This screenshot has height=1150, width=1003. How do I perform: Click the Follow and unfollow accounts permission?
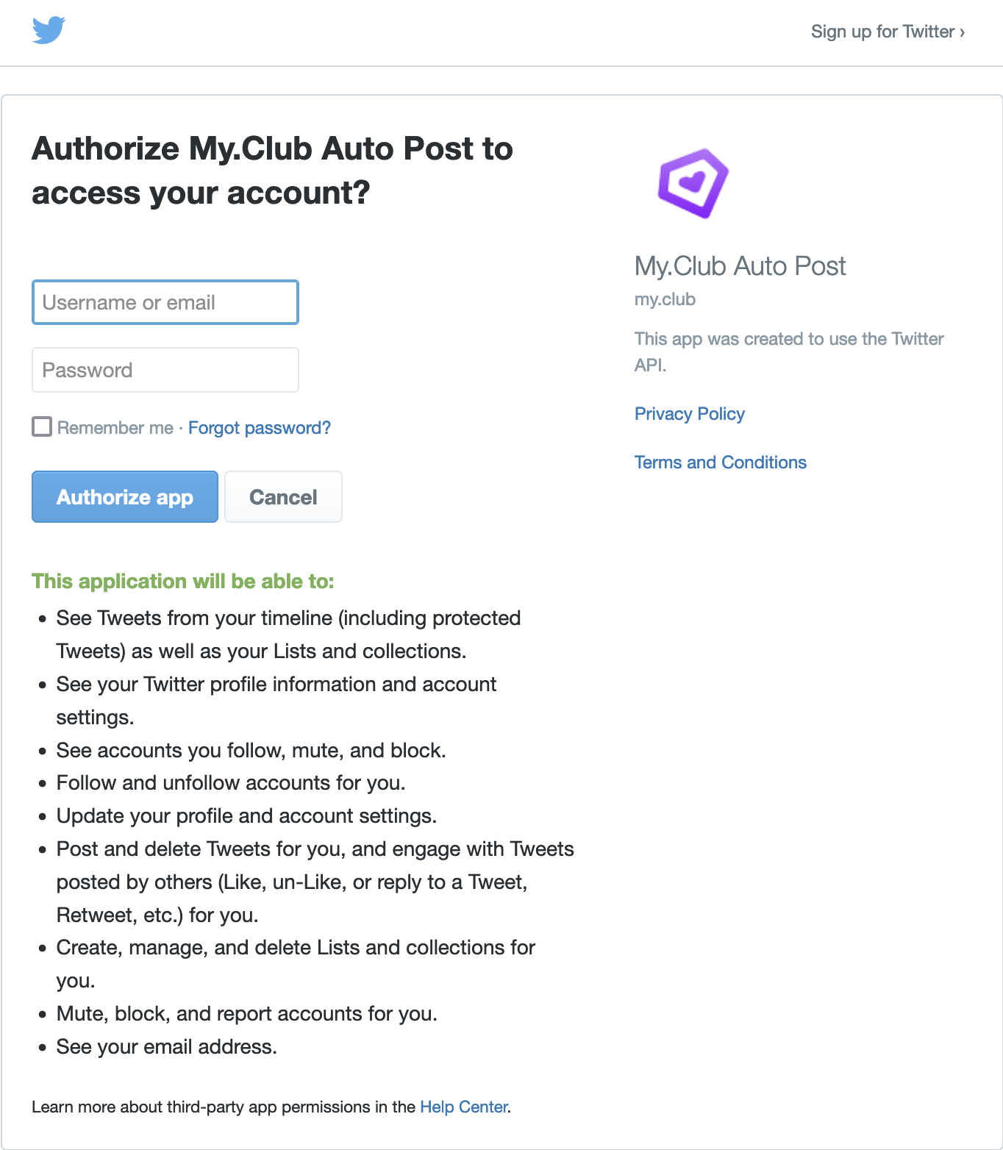coord(231,782)
